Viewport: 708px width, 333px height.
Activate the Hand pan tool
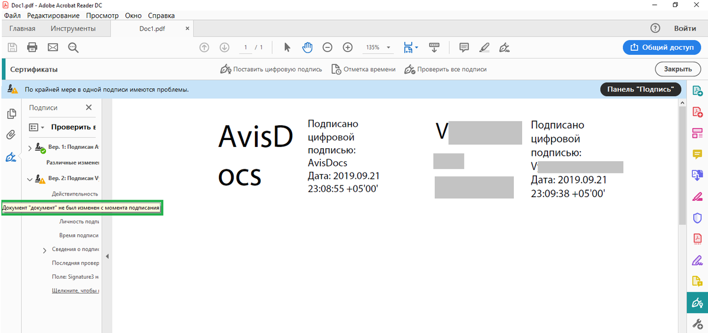point(307,47)
